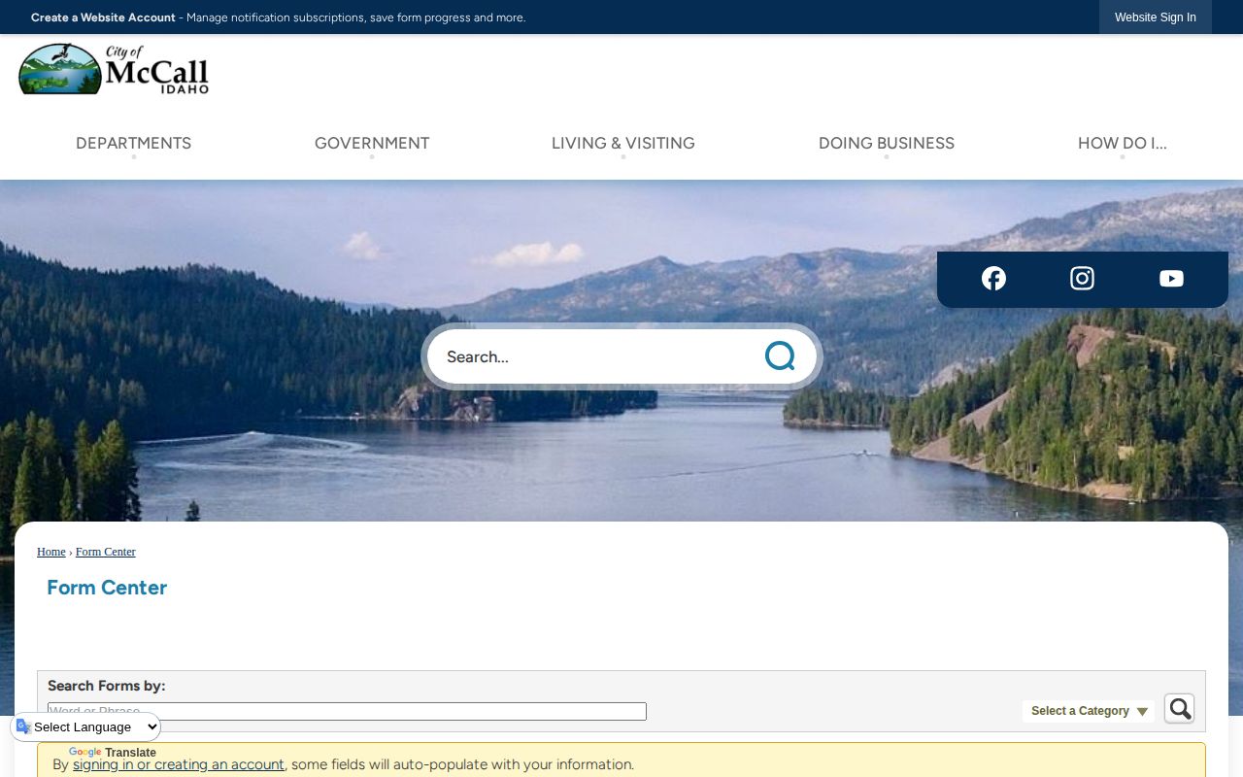Open the Government menu
Screen dimensions: 1243x777
[x=372, y=144]
